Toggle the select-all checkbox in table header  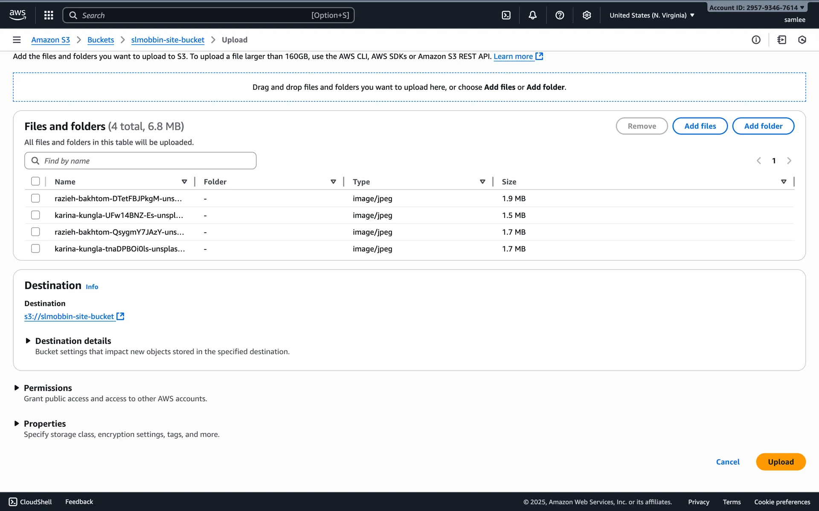[35, 181]
